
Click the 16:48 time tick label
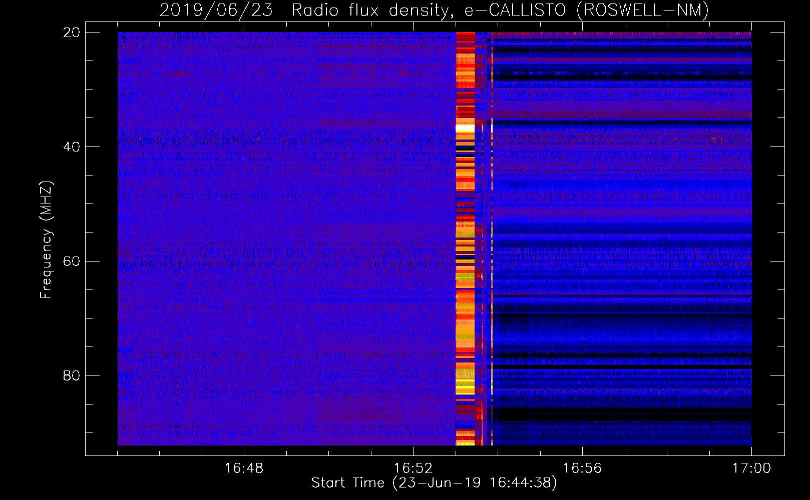point(244,468)
